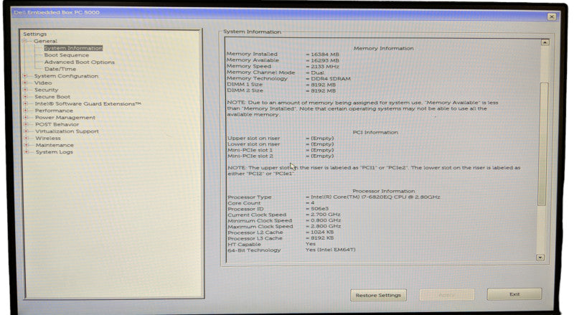Click the Exit button
The image size is (574, 315).
[x=514, y=294]
